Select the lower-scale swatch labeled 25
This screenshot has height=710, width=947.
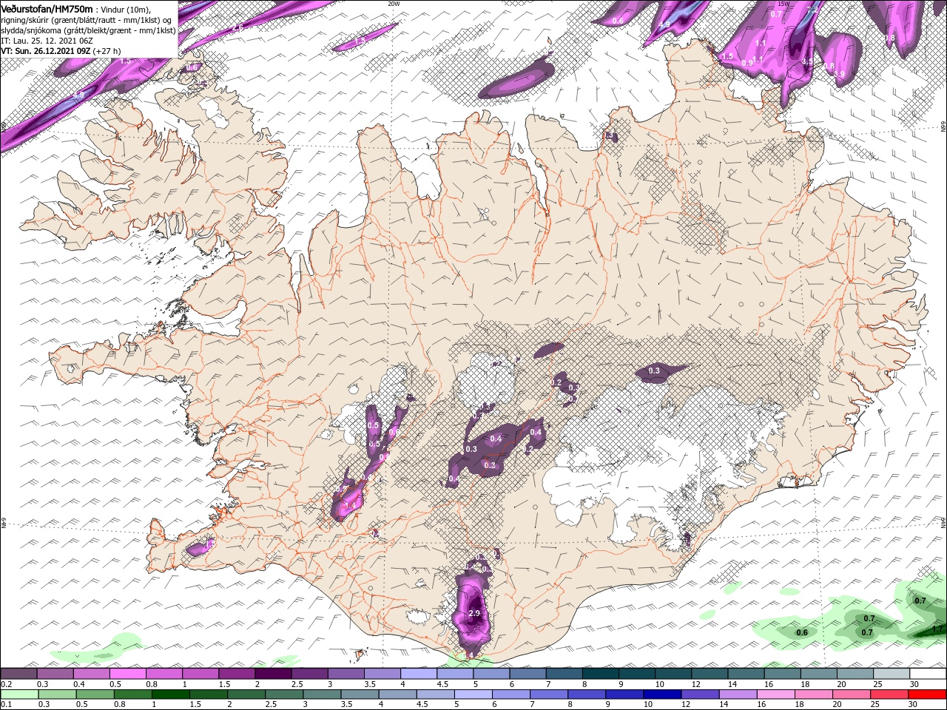890,694
